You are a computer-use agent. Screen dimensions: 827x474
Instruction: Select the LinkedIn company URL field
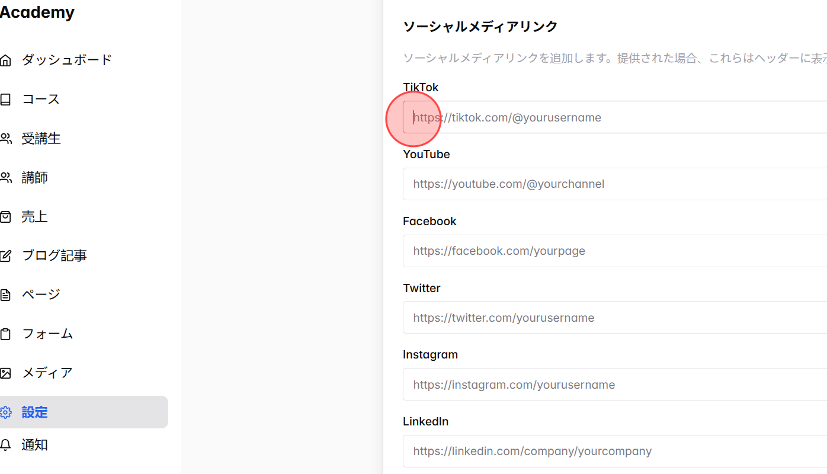(533, 451)
